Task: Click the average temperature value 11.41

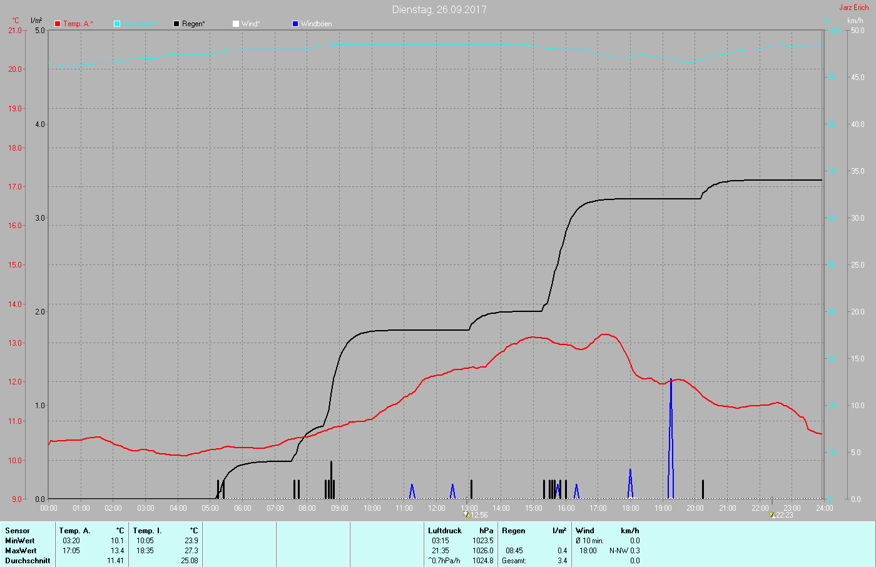Action: [x=115, y=561]
